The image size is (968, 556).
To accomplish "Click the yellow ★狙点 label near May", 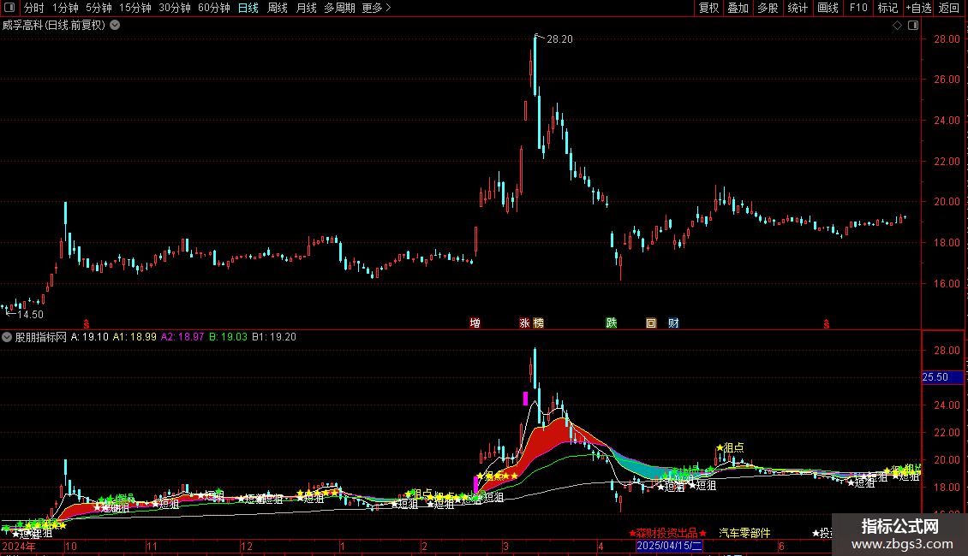I will (x=730, y=447).
